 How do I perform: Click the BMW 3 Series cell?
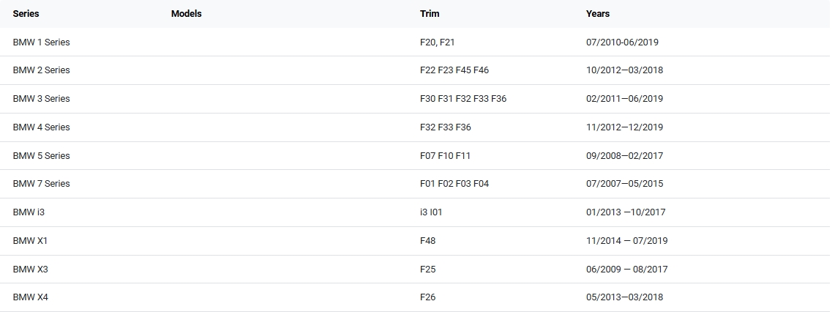click(42, 99)
